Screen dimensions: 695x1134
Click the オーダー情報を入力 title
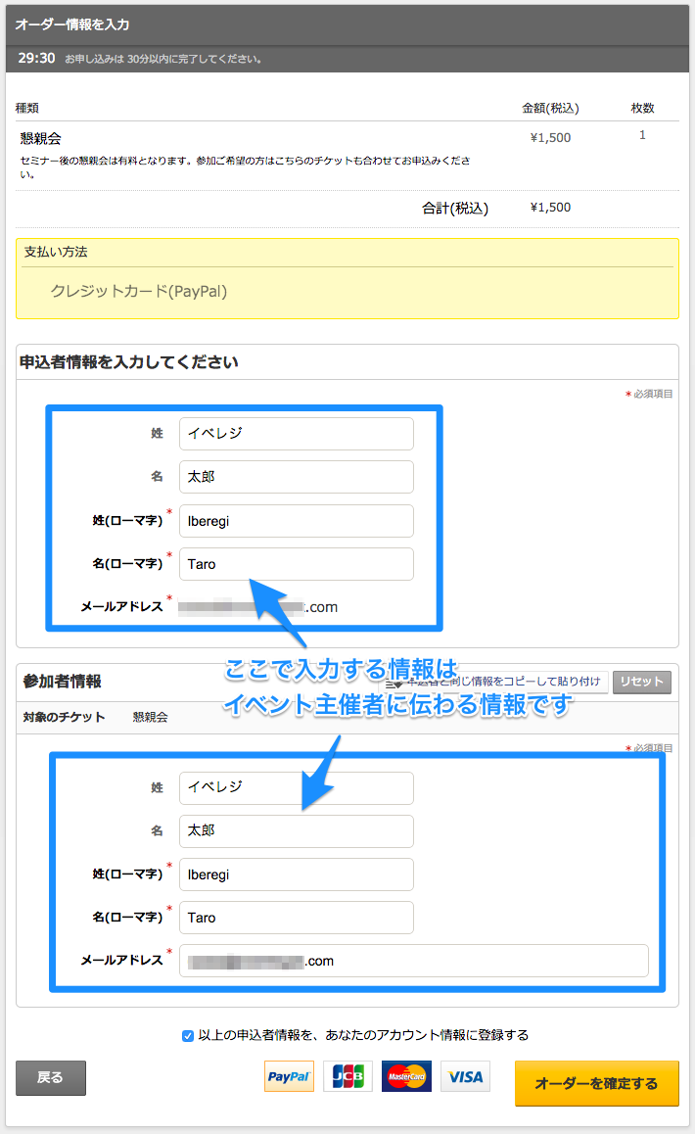72,24
